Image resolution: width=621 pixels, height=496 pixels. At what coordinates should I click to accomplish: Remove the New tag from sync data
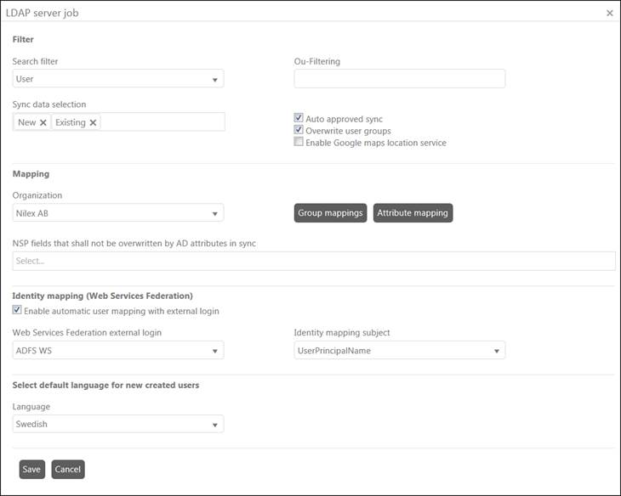click(x=43, y=122)
